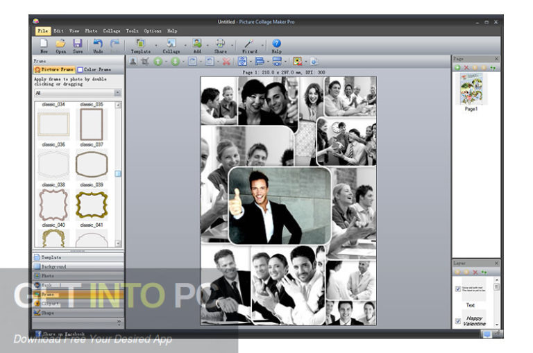Viewport: 533px width, 353px height.
Task: Delete page using red X in Page panel
Action: click(x=466, y=67)
